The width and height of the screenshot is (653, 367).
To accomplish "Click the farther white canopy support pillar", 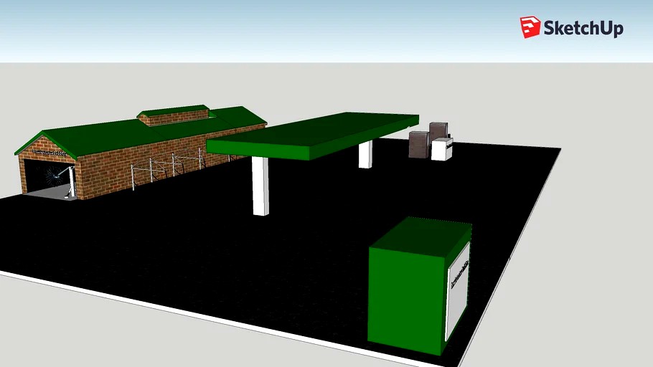I will pos(365,154).
